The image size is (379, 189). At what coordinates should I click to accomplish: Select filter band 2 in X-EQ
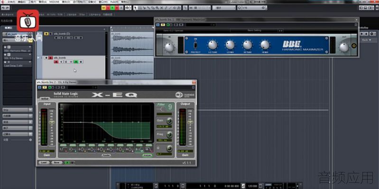[73, 149]
